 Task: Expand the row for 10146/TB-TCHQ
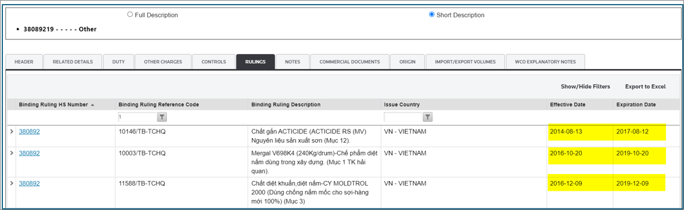(x=12, y=132)
